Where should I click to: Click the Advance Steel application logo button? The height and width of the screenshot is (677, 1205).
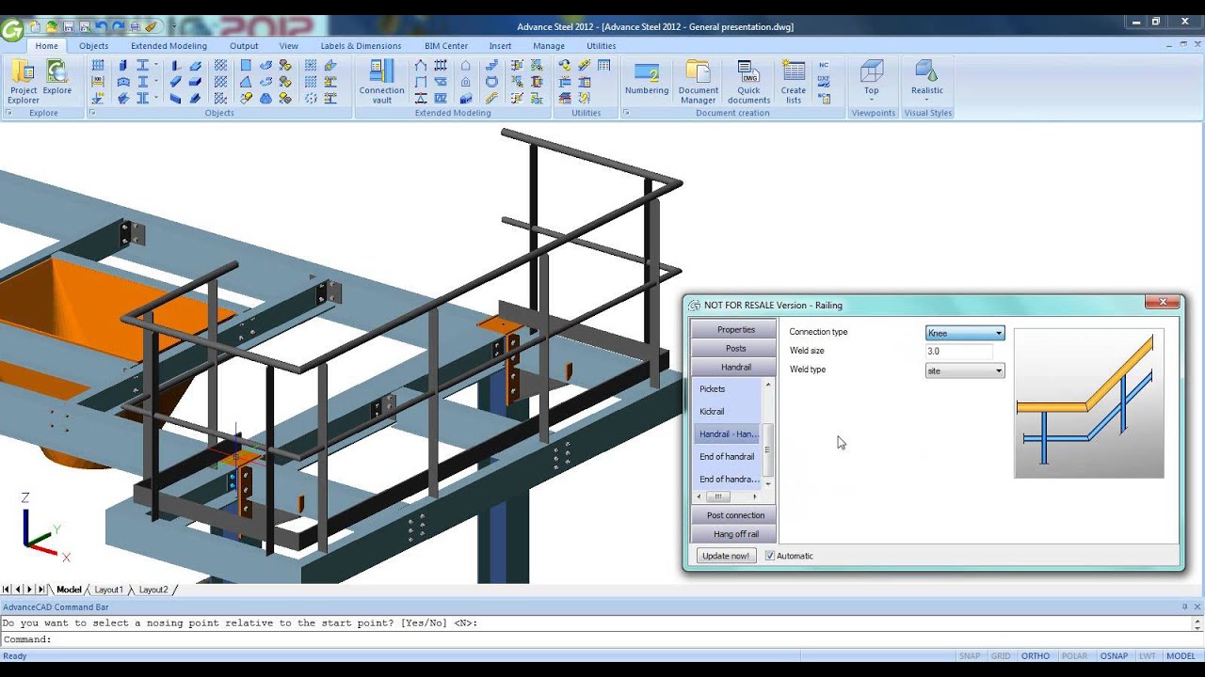tap(12, 30)
